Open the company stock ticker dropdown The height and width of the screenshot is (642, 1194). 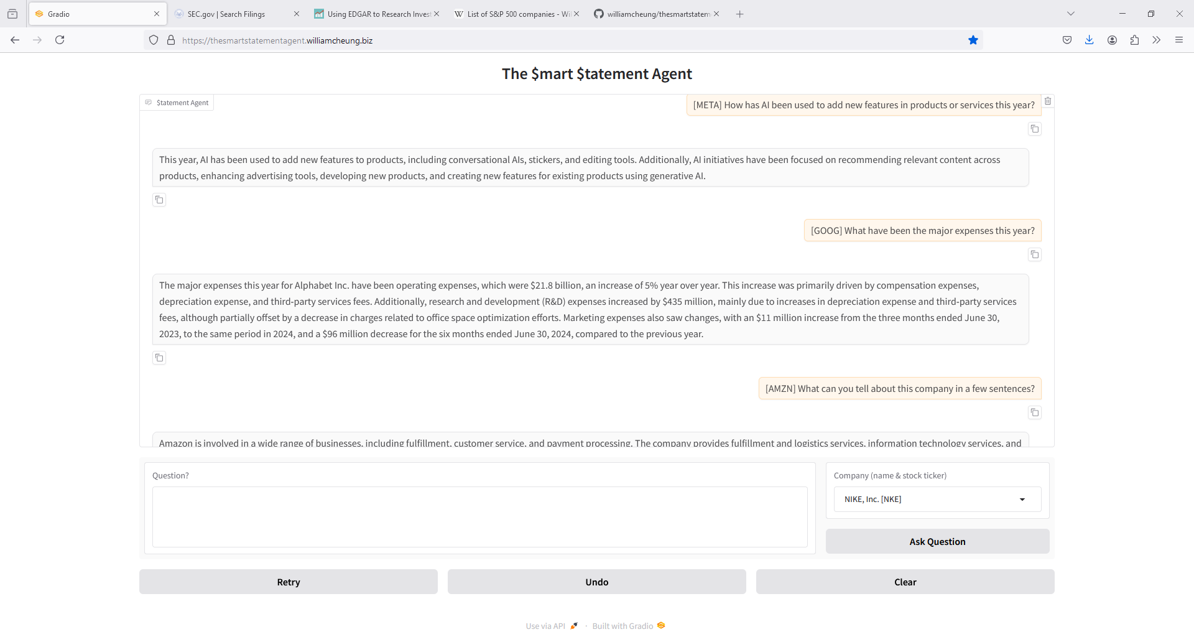tap(1021, 499)
